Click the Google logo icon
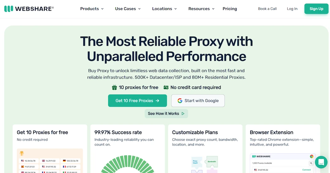Viewport: 330px width, 173px height. pyautogui.click(x=180, y=101)
